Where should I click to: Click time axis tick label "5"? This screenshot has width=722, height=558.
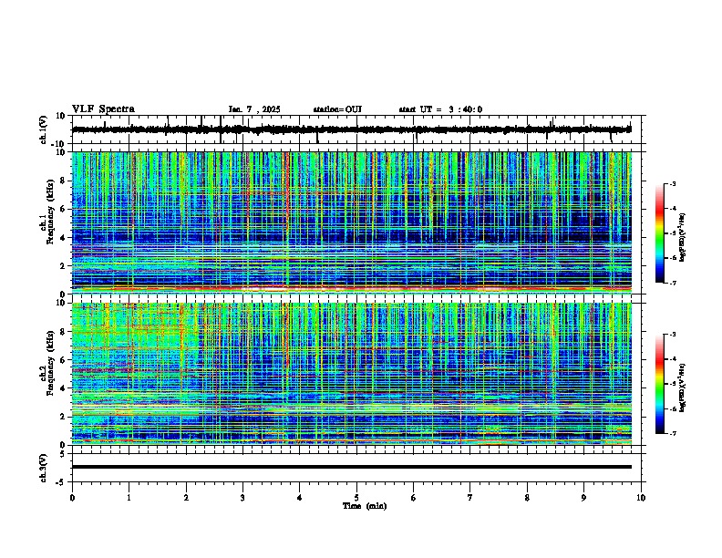coord(356,498)
